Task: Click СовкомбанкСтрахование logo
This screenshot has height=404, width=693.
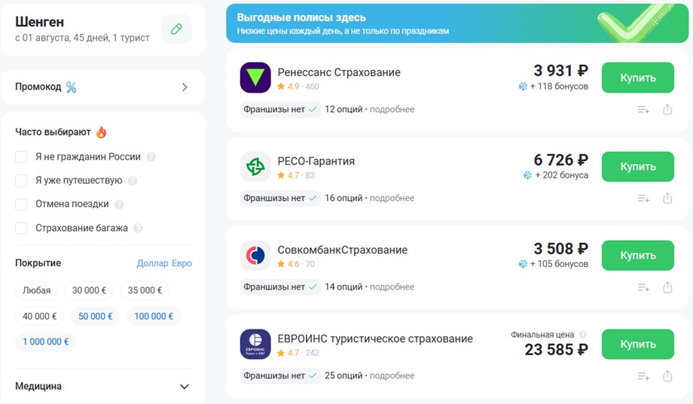Action: point(255,255)
